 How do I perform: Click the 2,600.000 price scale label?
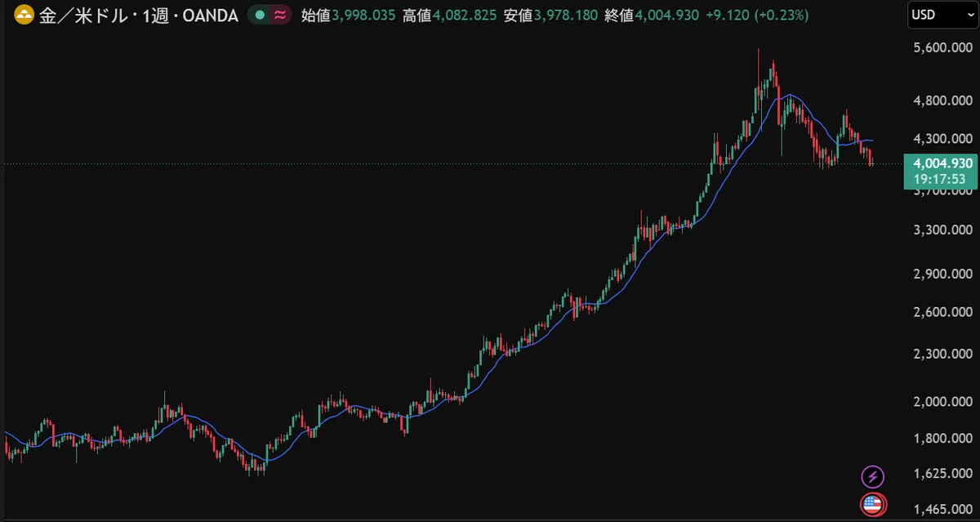point(942,312)
